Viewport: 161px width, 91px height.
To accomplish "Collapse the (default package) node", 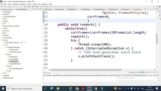I will pyautogui.click(x=5, y=47).
